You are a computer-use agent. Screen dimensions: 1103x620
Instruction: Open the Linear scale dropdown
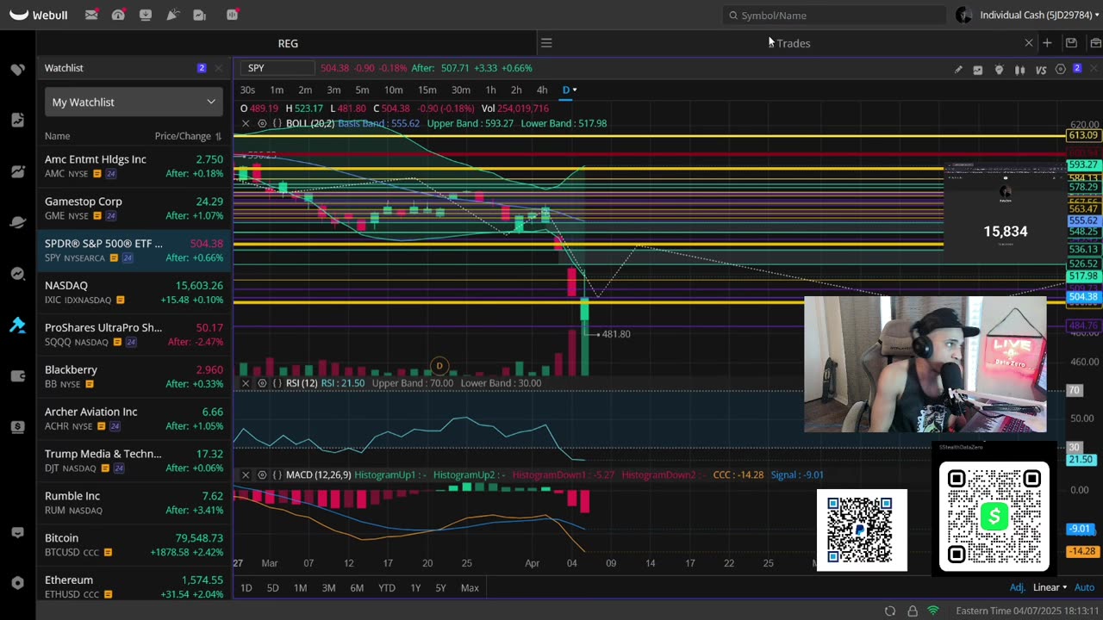point(1050,587)
